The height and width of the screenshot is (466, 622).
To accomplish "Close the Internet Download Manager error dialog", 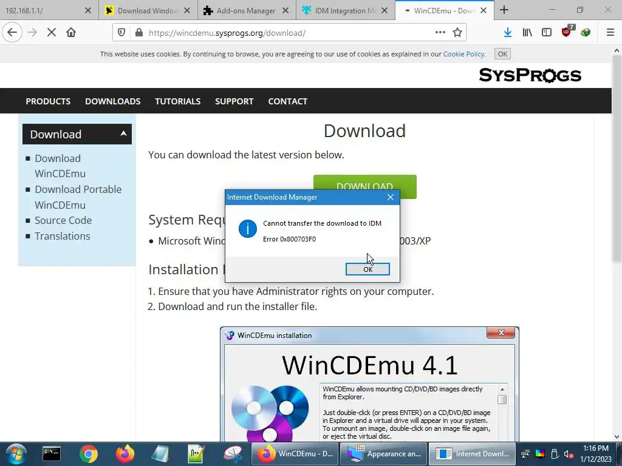I will click(391, 197).
